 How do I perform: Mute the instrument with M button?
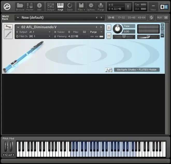point(109,36)
